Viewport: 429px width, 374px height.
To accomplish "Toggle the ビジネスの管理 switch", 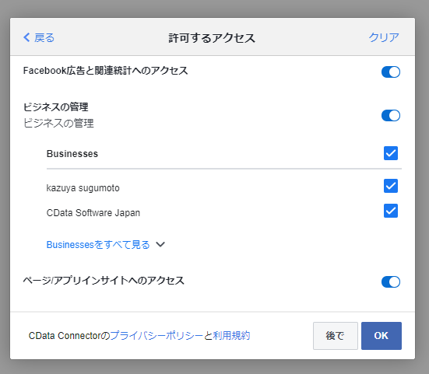I will click(391, 116).
